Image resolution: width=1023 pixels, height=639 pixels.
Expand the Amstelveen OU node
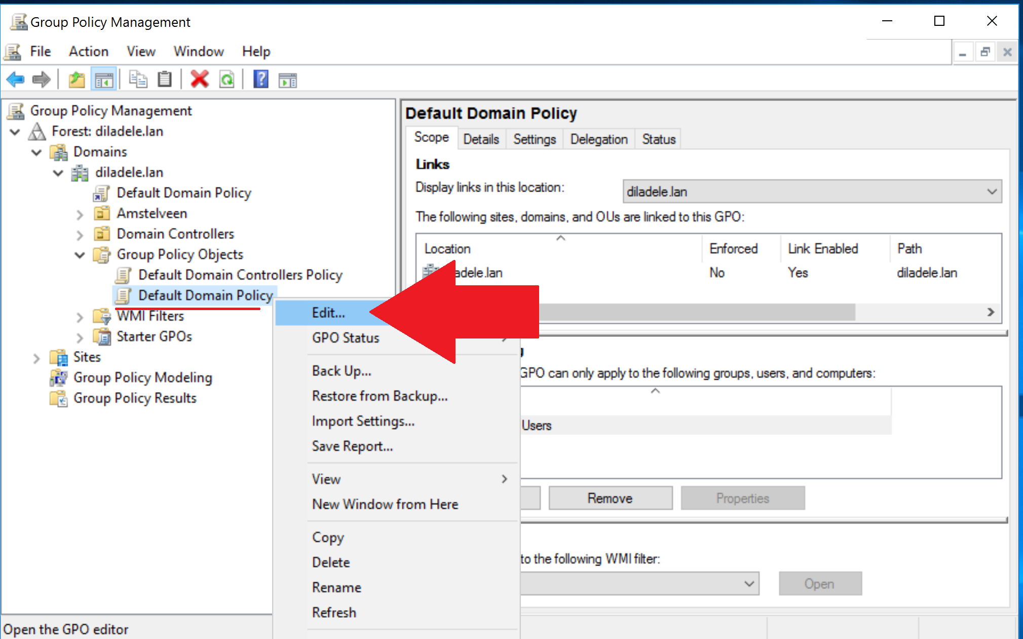coord(80,214)
